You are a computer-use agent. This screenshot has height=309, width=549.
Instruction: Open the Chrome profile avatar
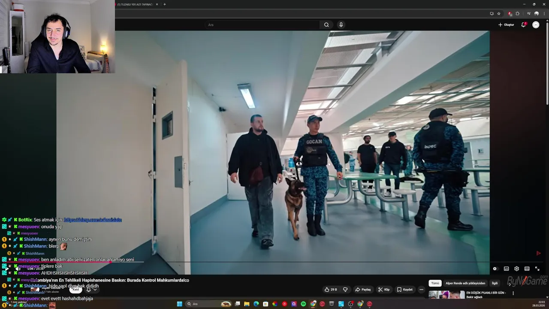pos(537,14)
